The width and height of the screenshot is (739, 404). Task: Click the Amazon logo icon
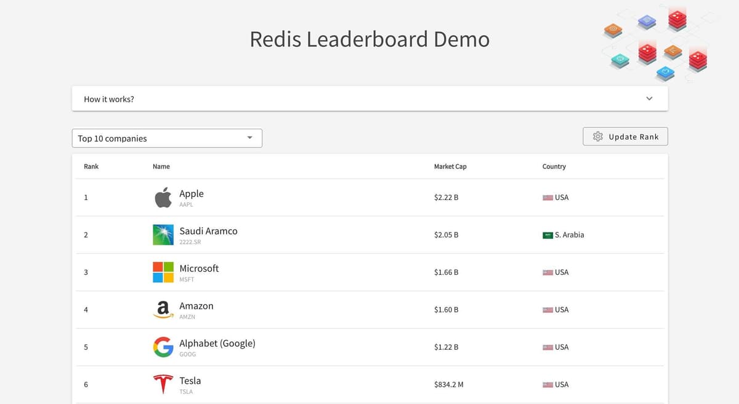click(163, 309)
